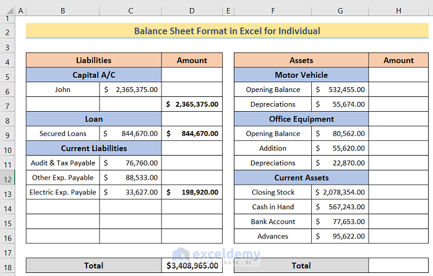Viewport: 433px width, 276px height.
Task: Select the Closing Stock value $2,078,354.00
Action: coord(340,193)
